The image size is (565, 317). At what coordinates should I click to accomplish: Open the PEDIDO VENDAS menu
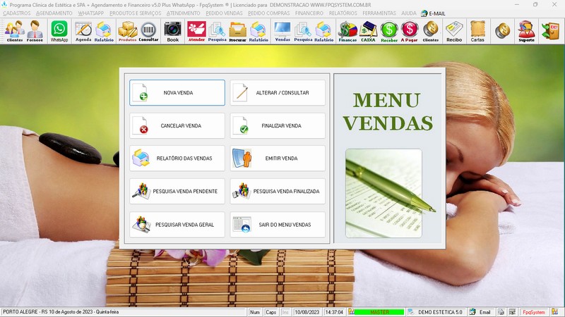(224, 13)
